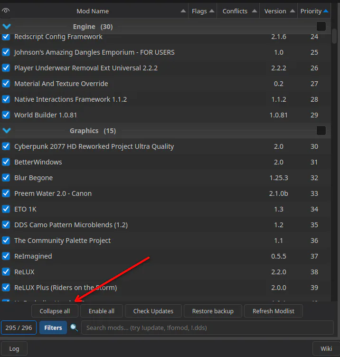Viewport: 340px width, 357px height.
Task: Collapse the Graphics category chevron
Action: [x=7, y=130]
